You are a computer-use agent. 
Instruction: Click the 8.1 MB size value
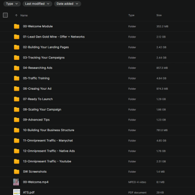pyautogui.click(x=160, y=182)
